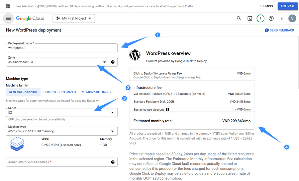Viewport: 299px width, 181px height.
Task: Open the main navigation hamburger menu
Action: click(x=8, y=19)
